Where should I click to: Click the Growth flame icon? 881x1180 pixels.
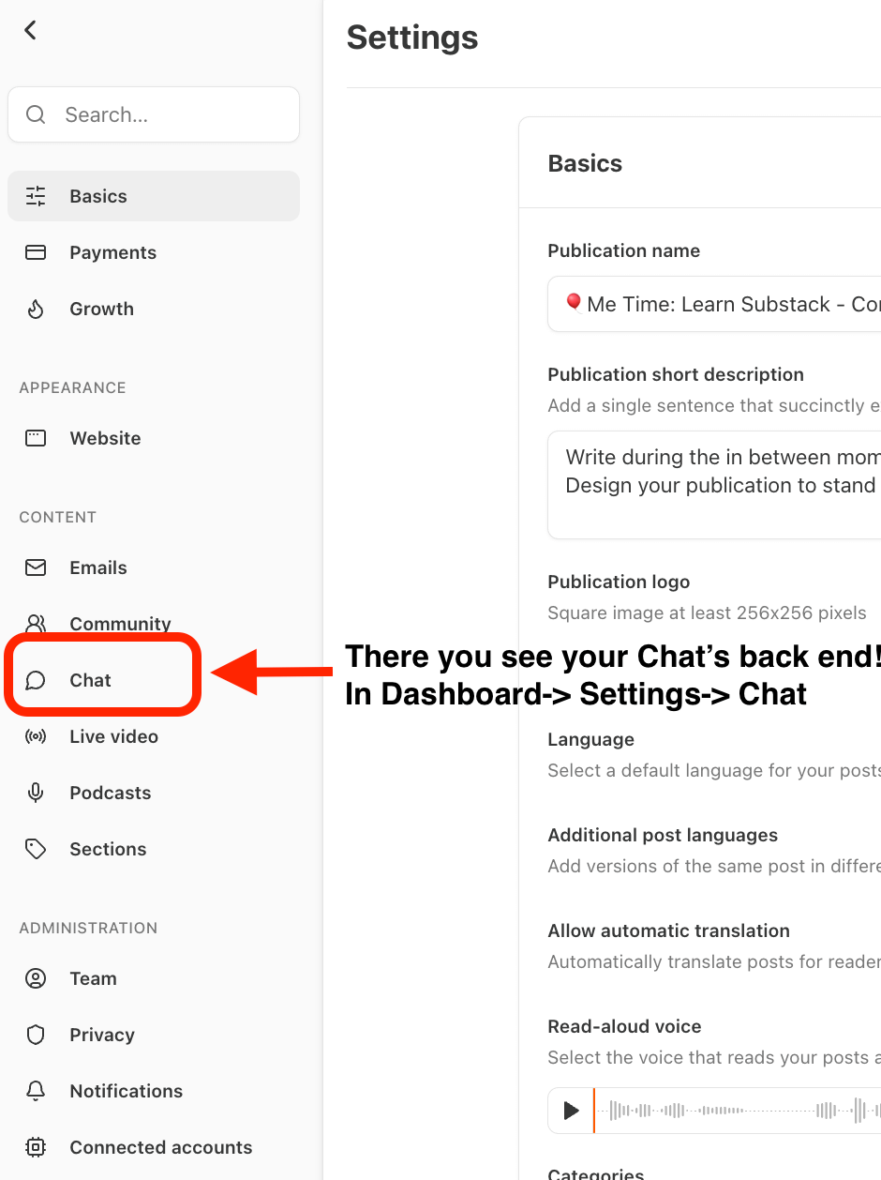pos(36,309)
